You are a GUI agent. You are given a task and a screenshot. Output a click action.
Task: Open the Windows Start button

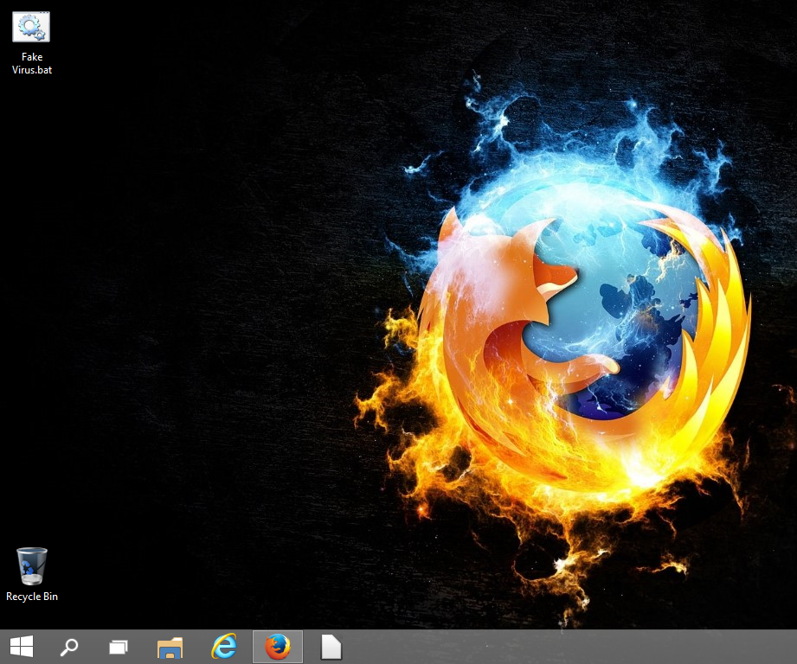pyautogui.click(x=22, y=647)
